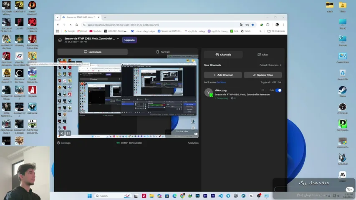Open the Kick bookmark

tap(234, 31)
